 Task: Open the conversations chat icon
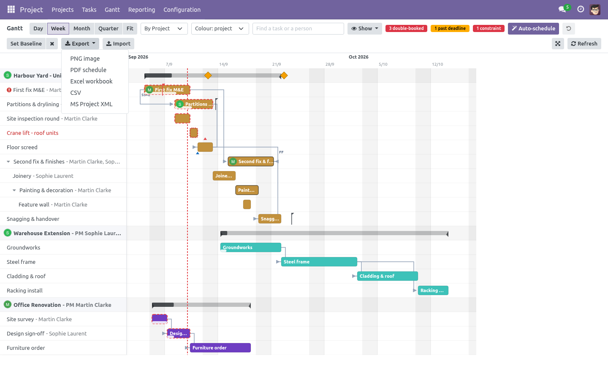pyautogui.click(x=562, y=9)
